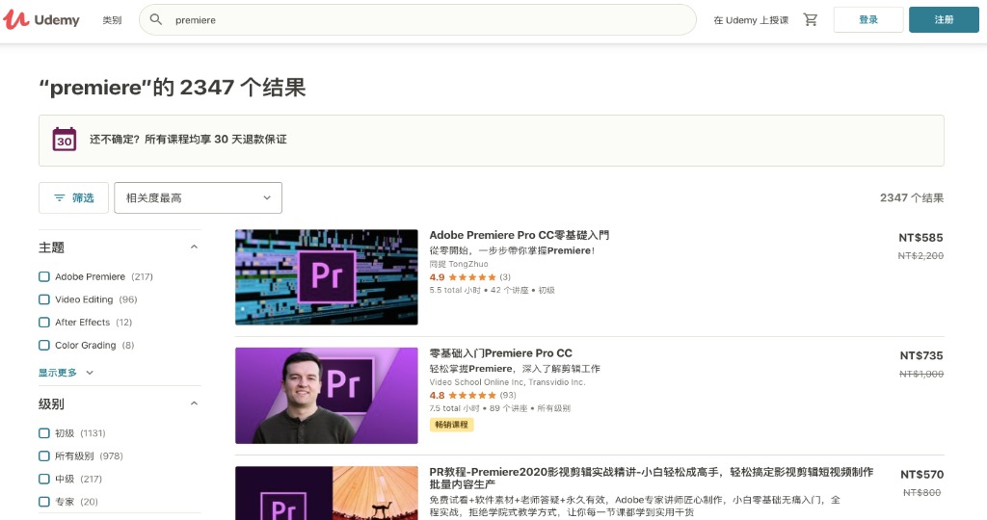
Task: Click course title PR教程-Premiere2020影视剪辑实战精讲
Action: coord(651,478)
